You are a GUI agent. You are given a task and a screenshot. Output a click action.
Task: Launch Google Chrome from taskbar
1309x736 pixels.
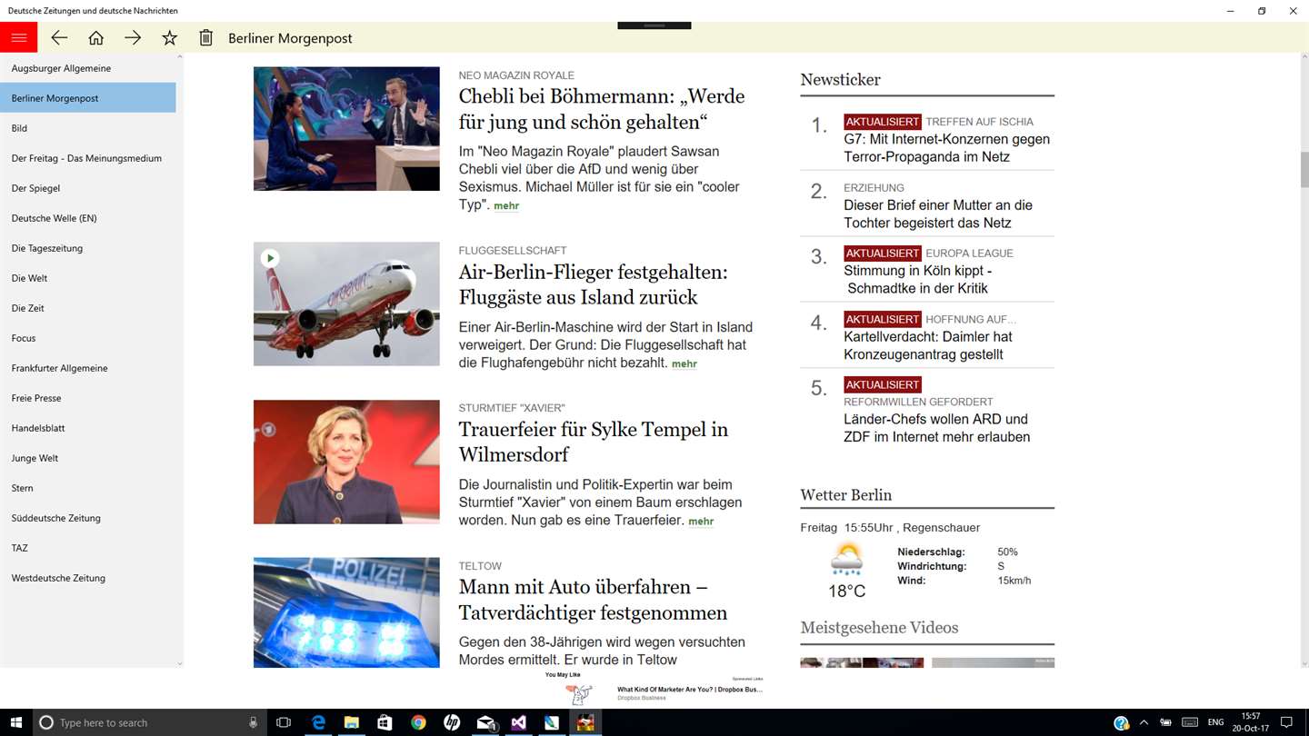coord(418,722)
